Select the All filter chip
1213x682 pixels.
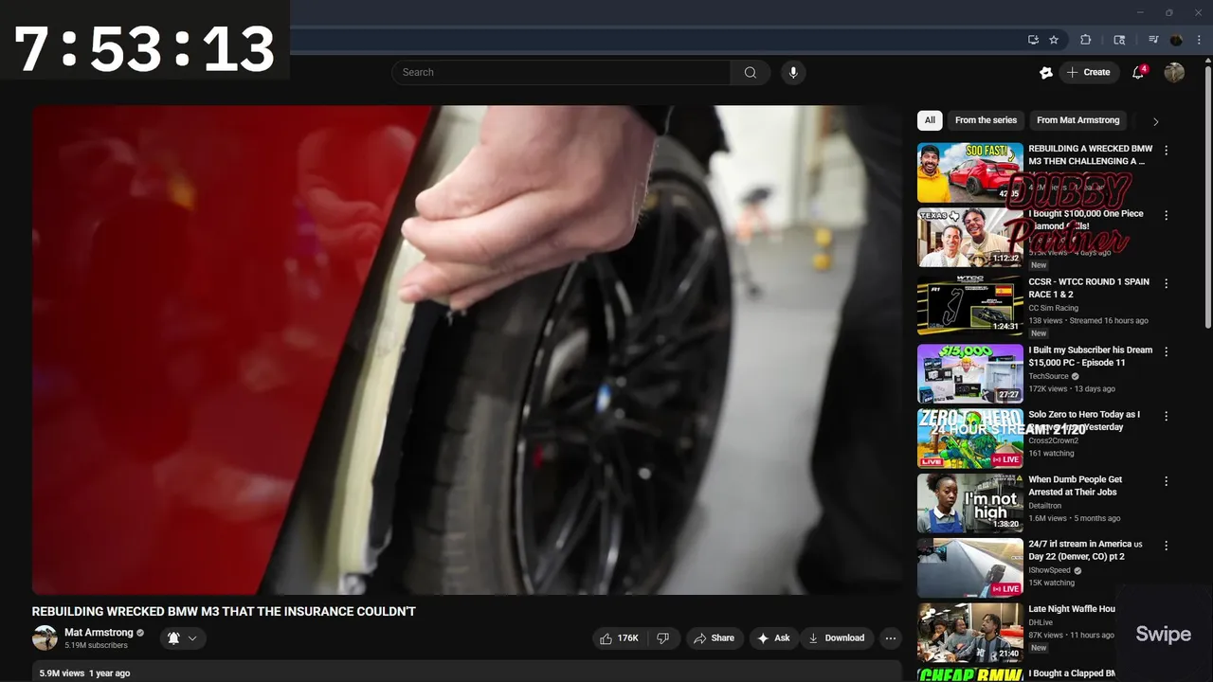point(930,120)
